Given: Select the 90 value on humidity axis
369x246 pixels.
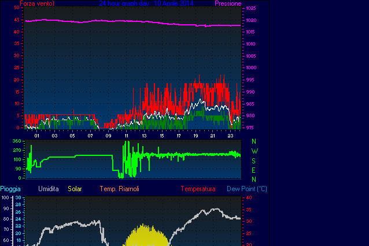Looking at the screenshot, I should tap(6, 208).
